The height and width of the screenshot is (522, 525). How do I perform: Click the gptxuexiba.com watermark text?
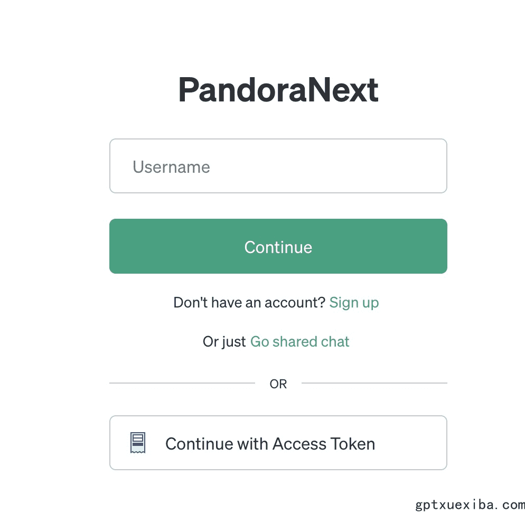(x=470, y=505)
